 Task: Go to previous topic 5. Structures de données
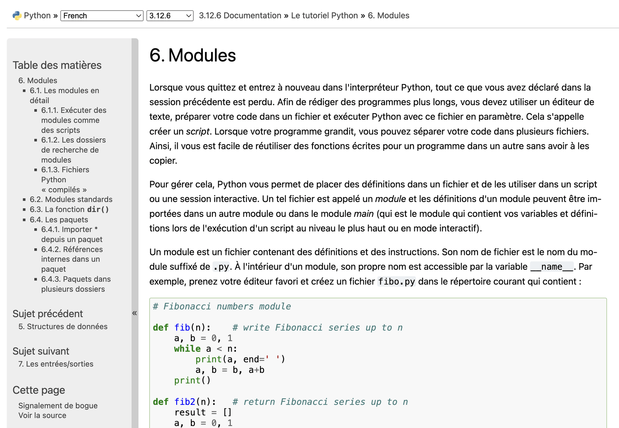(x=63, y=327)
